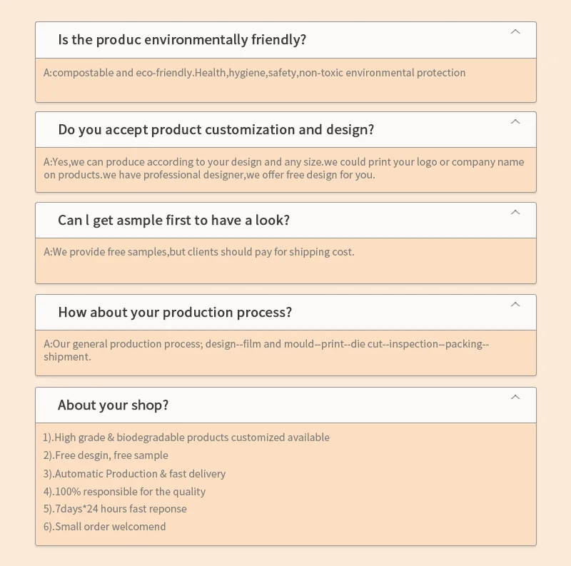Collapse the 'About your shop?' chevron
Screen dimensions: 571x566
tap(515, 398)
